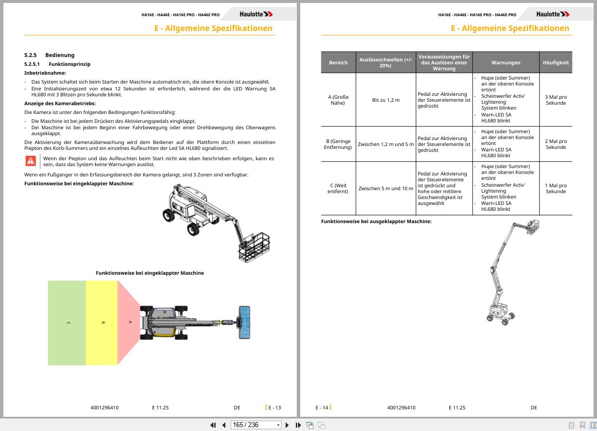
Task: Click 'E 11.25' footer on right page
Action: (x=457, y=407)
